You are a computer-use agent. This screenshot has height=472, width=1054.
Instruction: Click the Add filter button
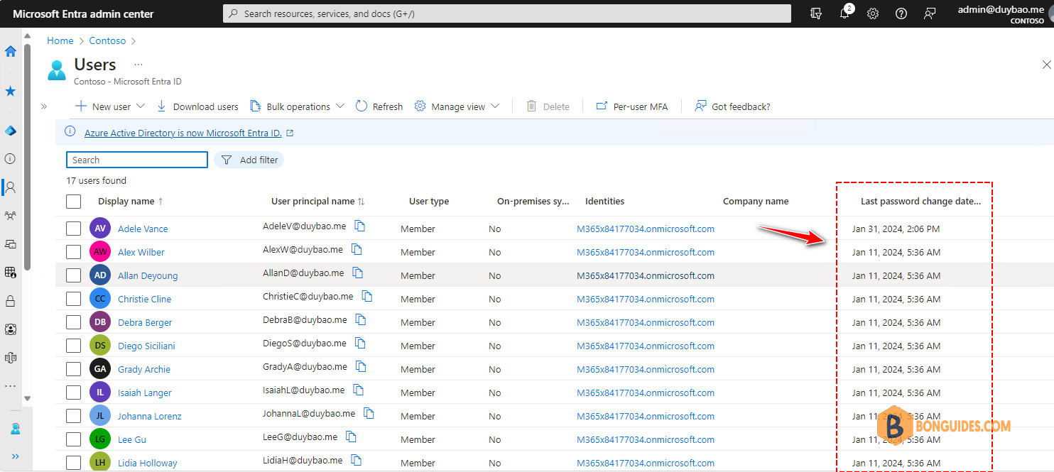pos(249,160)
